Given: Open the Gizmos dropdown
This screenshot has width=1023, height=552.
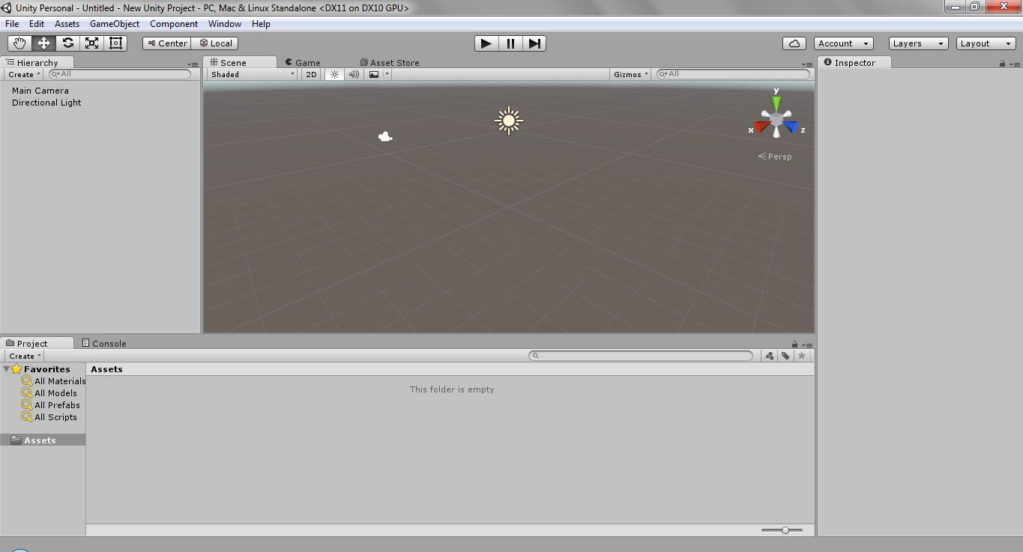Looking at the screenshot, I should [x=630, y=74].
